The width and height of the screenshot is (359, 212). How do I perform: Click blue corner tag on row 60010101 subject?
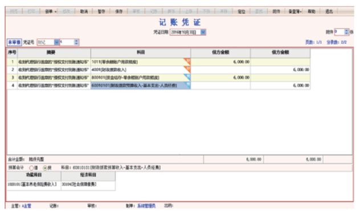(x=188, y=84)
